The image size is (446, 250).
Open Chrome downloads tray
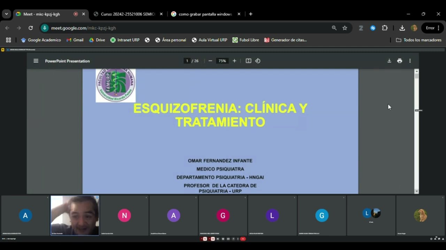[x=402, y=28]
